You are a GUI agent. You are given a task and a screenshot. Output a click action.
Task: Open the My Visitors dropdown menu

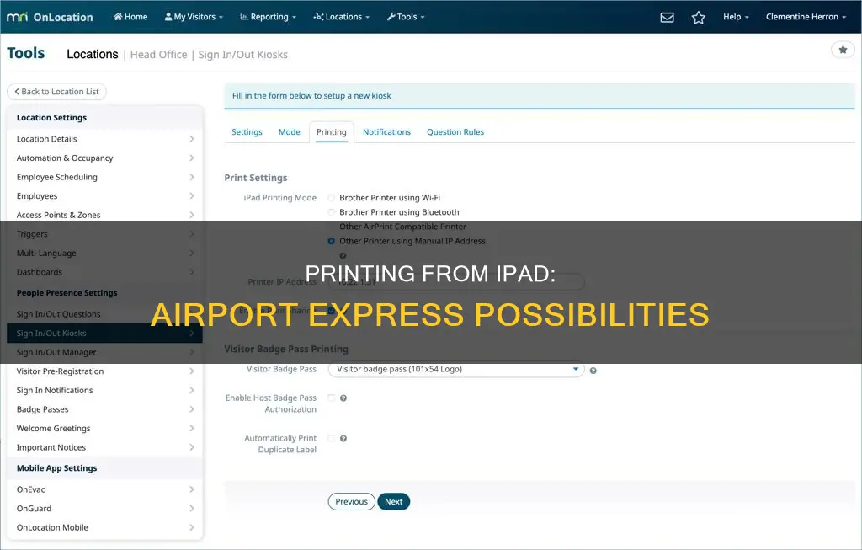(x=194, y=17)
